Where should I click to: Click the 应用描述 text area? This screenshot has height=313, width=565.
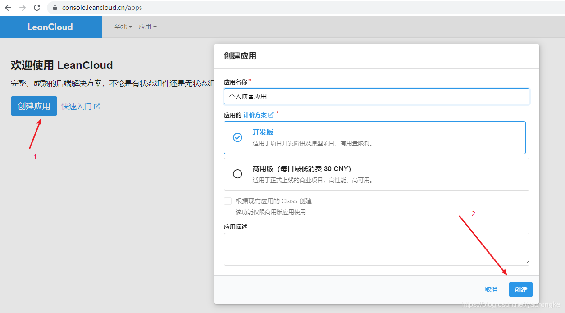click(377, 249)
